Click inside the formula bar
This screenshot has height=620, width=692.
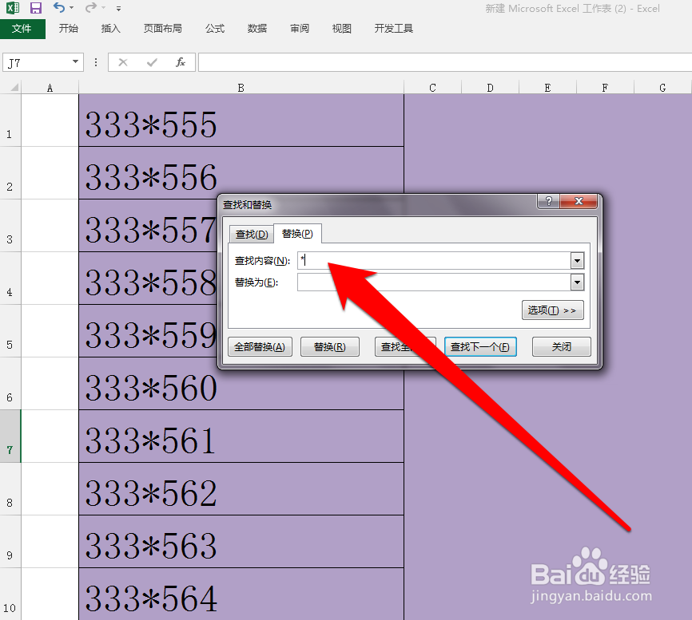click(445, 62)
